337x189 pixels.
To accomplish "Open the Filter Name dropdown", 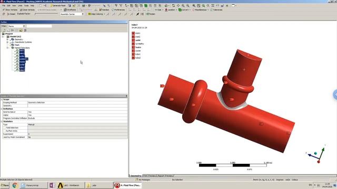I will point(17,26).
